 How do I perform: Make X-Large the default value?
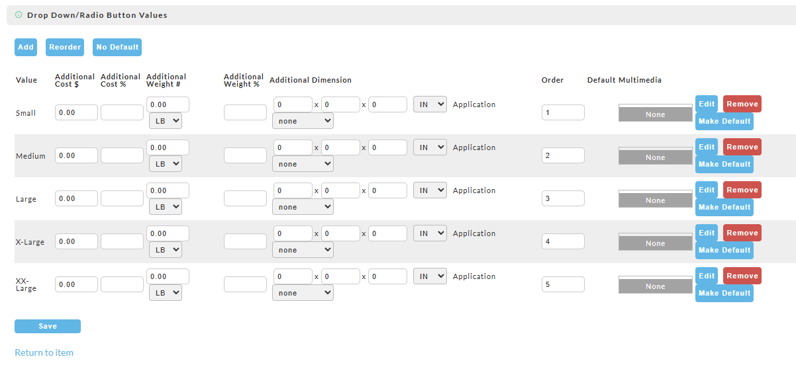pos(724,250)
